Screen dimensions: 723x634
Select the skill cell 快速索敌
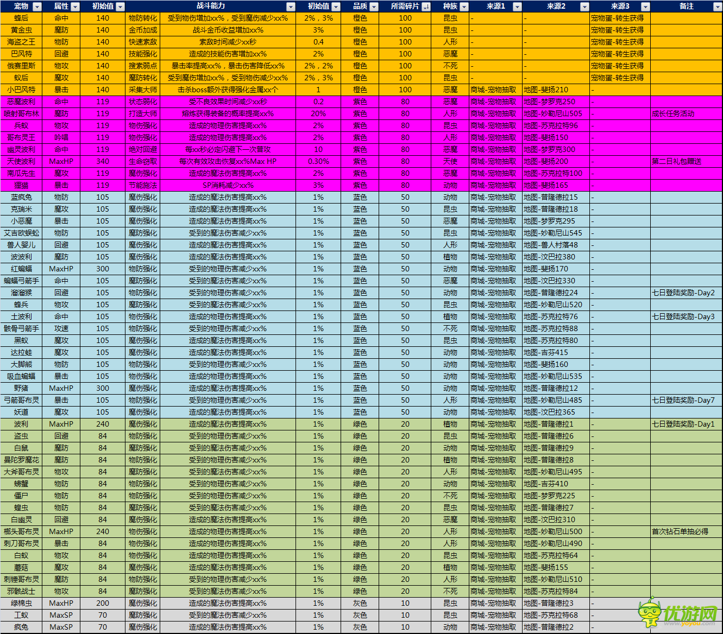pyautogui.click(x=143, y=42)
